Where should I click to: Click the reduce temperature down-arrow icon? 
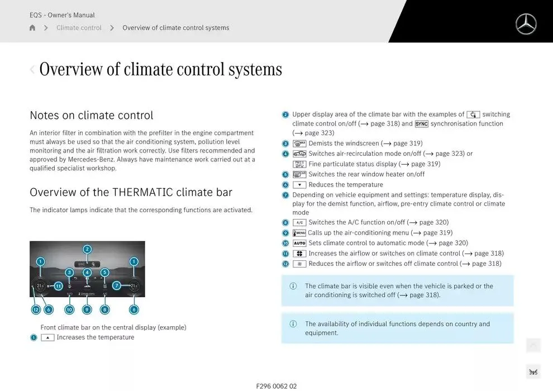[299, 185]
